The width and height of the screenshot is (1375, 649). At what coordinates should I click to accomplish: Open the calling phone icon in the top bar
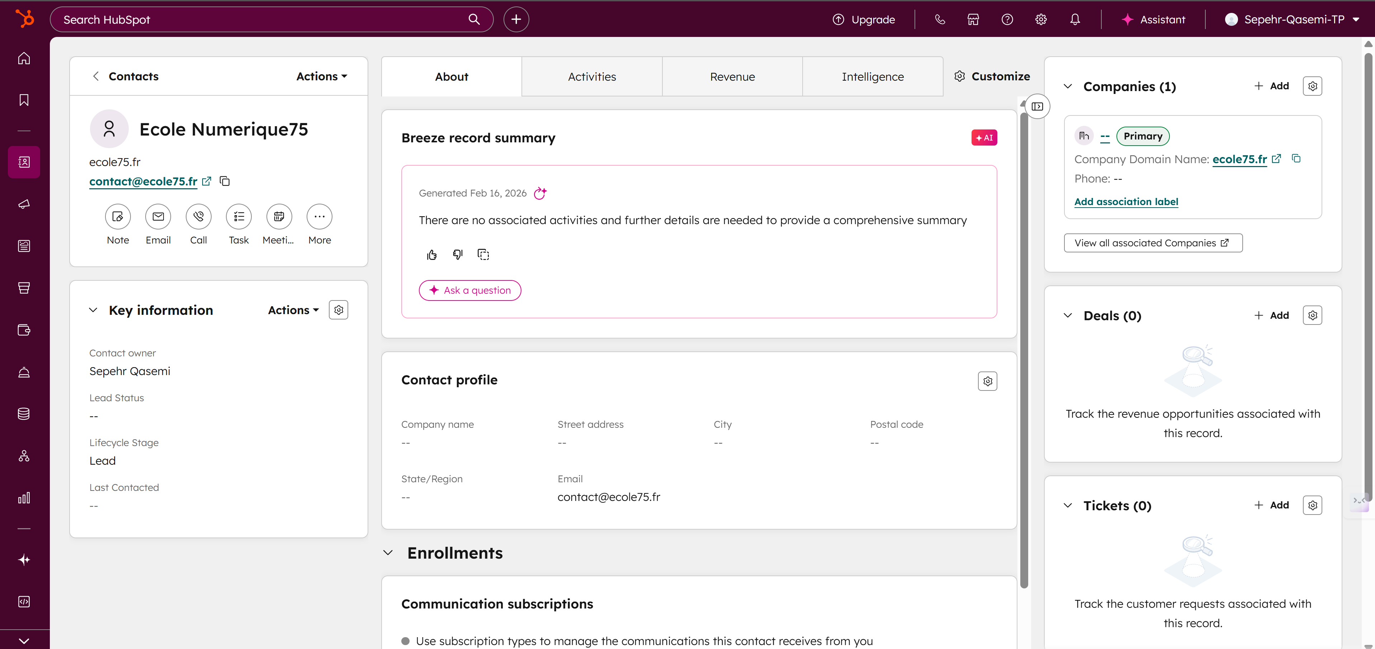(x=940, y=19)
